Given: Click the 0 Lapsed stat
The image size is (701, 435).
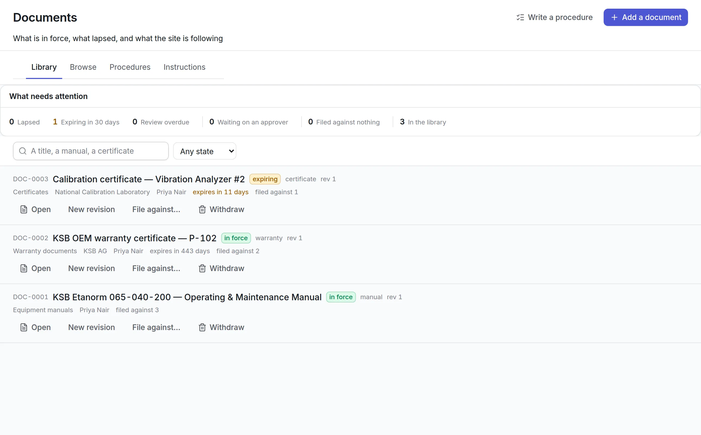Looking at the screenshot, I should (x=24, y=122).
